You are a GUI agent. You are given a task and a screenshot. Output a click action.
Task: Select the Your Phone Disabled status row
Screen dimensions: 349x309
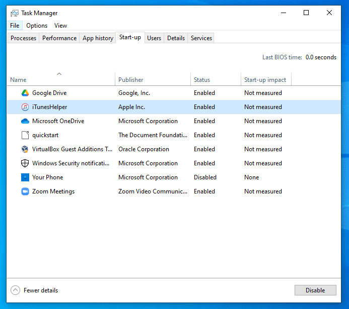[174, 177]
